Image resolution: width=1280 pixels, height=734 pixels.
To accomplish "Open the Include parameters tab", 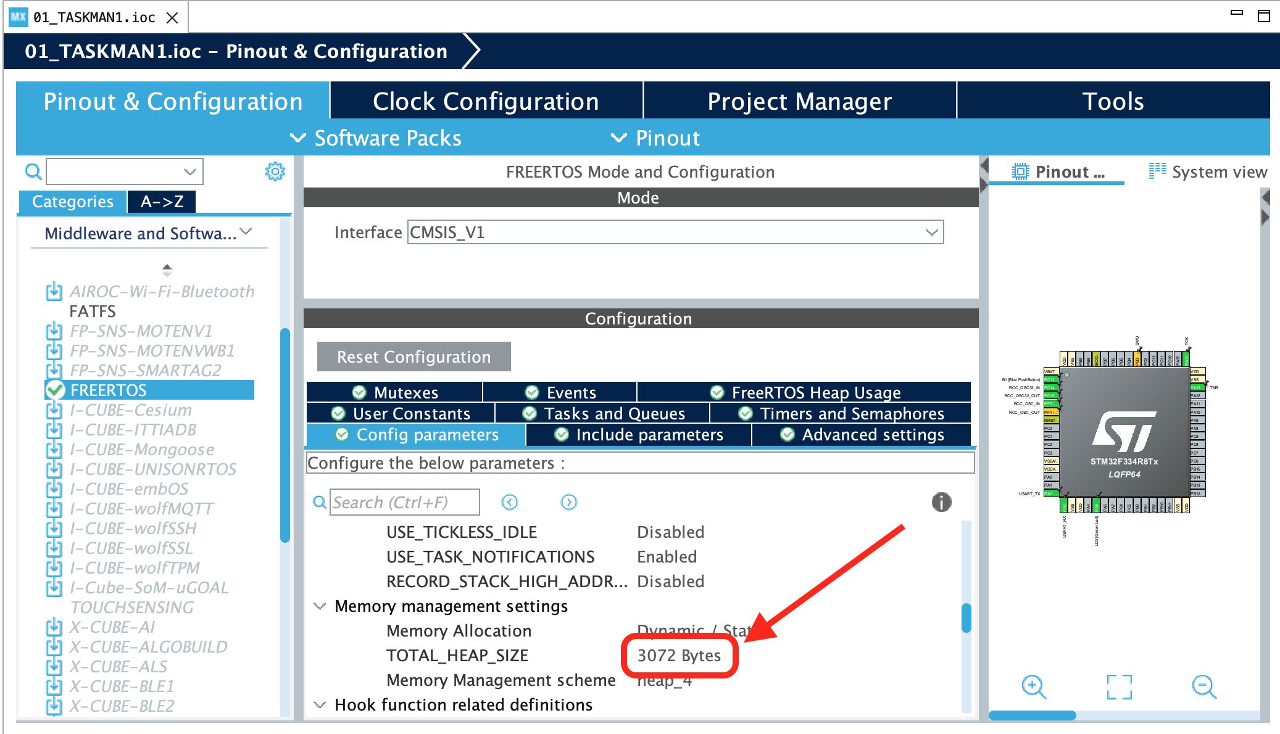I will (639, 434).
